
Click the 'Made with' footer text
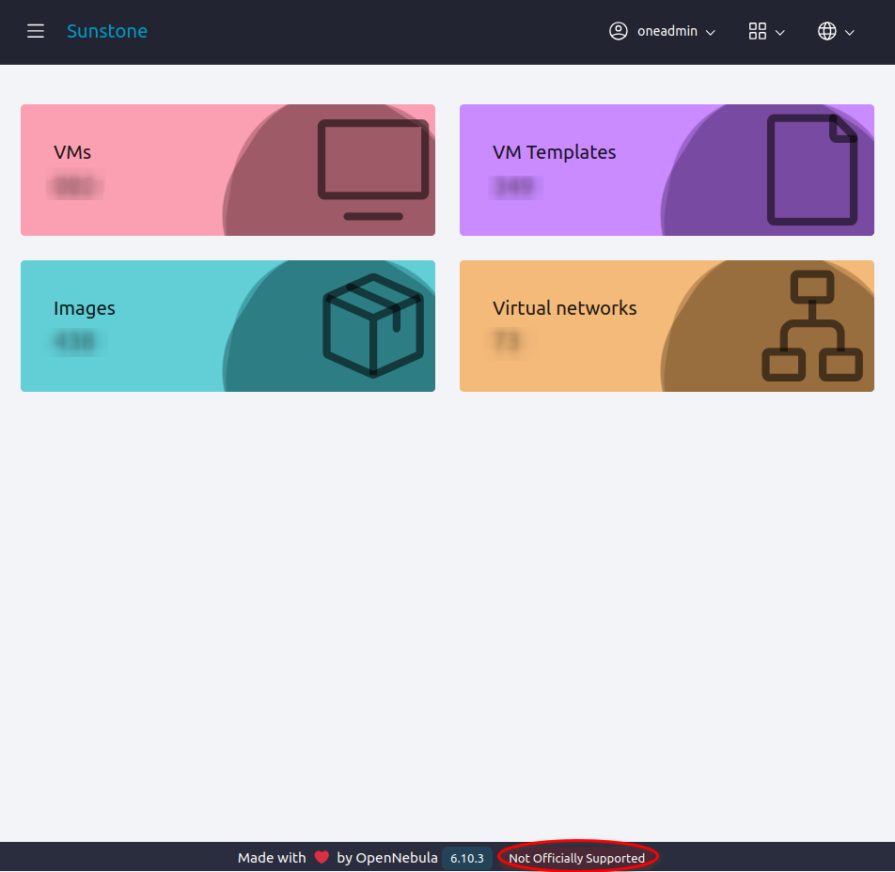tap(272, 857)
